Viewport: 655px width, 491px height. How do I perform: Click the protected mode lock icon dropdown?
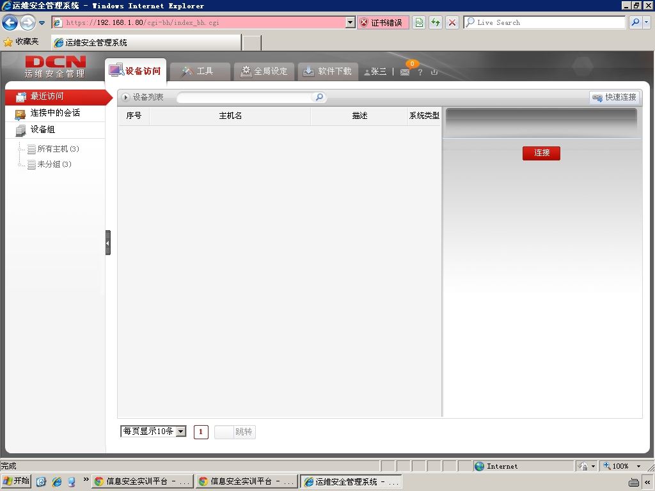tap(587, 466)
